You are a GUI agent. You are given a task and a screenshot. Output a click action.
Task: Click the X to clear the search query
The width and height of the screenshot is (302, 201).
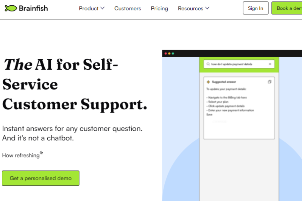[x=270, y=64]
